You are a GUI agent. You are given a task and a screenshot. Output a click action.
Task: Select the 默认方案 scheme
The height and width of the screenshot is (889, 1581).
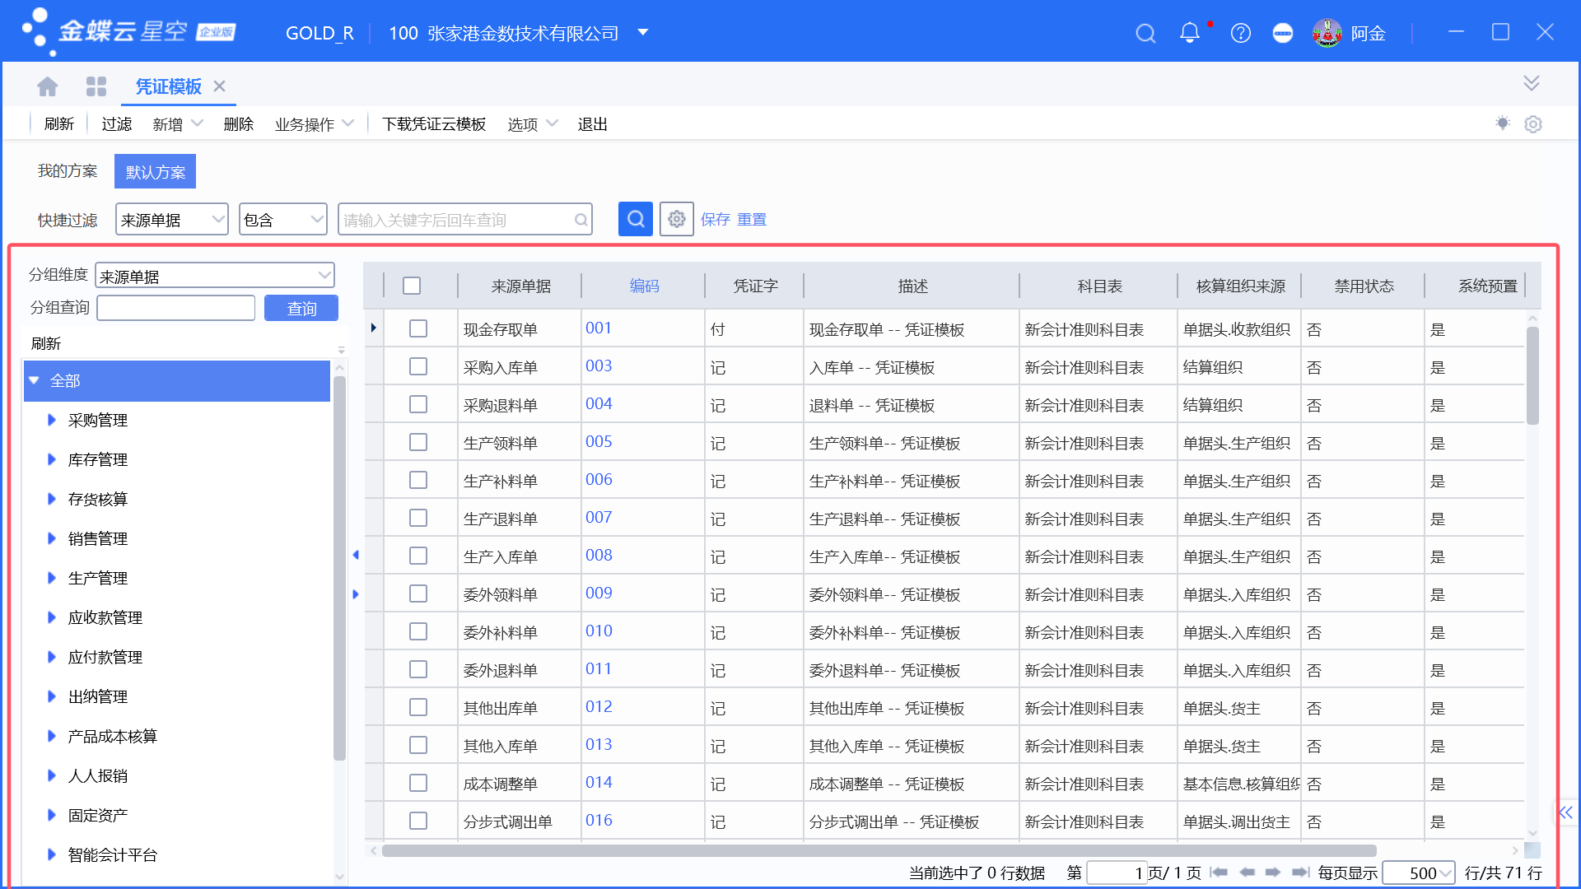pyautogui.click(x=156, y=172)
